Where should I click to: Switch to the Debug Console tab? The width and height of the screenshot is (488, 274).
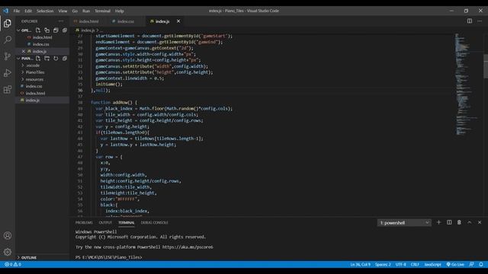point(154,222)
